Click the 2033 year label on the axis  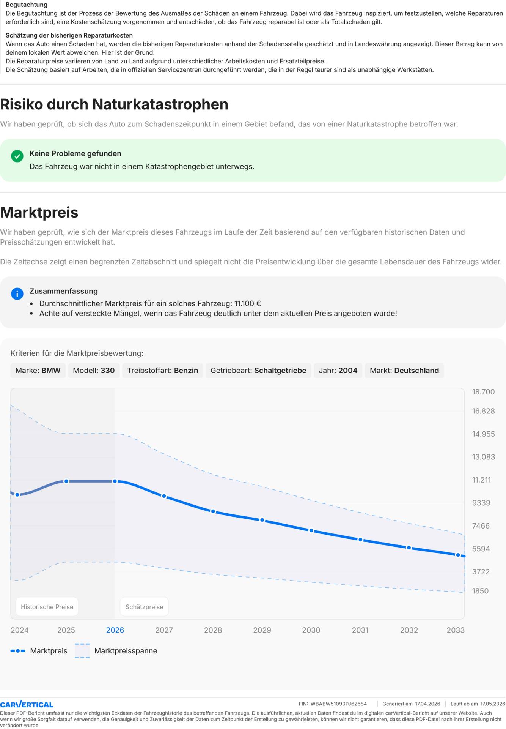456,630
